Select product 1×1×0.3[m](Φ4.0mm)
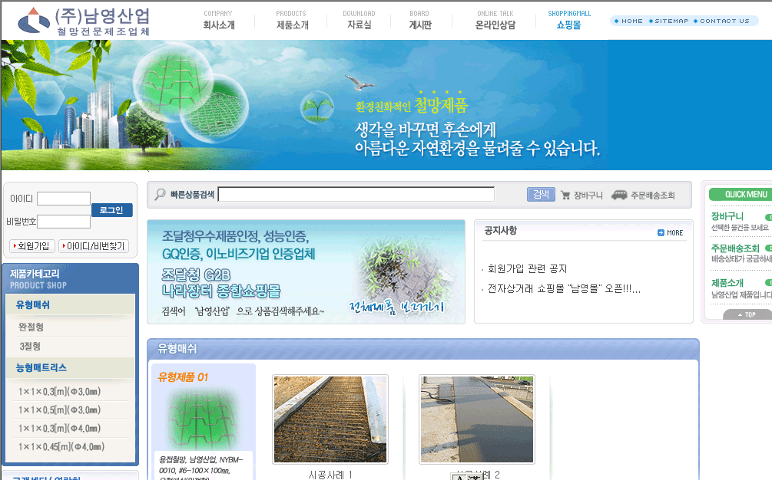Image resolution: width=772 pixels, height=480 pixels. [60, 429]
